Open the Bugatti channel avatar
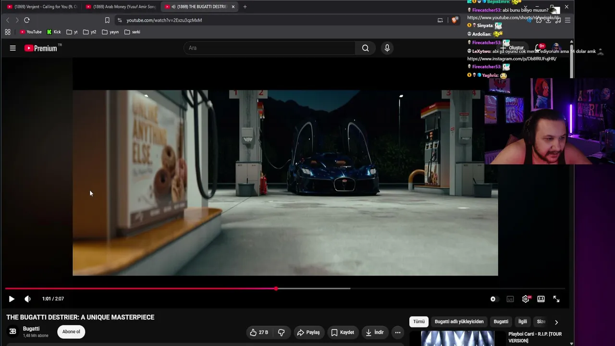 tap(13, 332)
